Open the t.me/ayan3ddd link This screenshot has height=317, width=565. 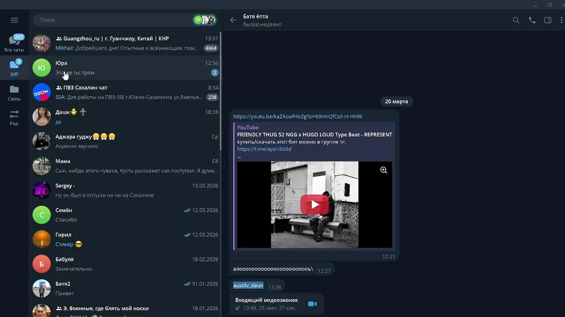tap(264, 149)
